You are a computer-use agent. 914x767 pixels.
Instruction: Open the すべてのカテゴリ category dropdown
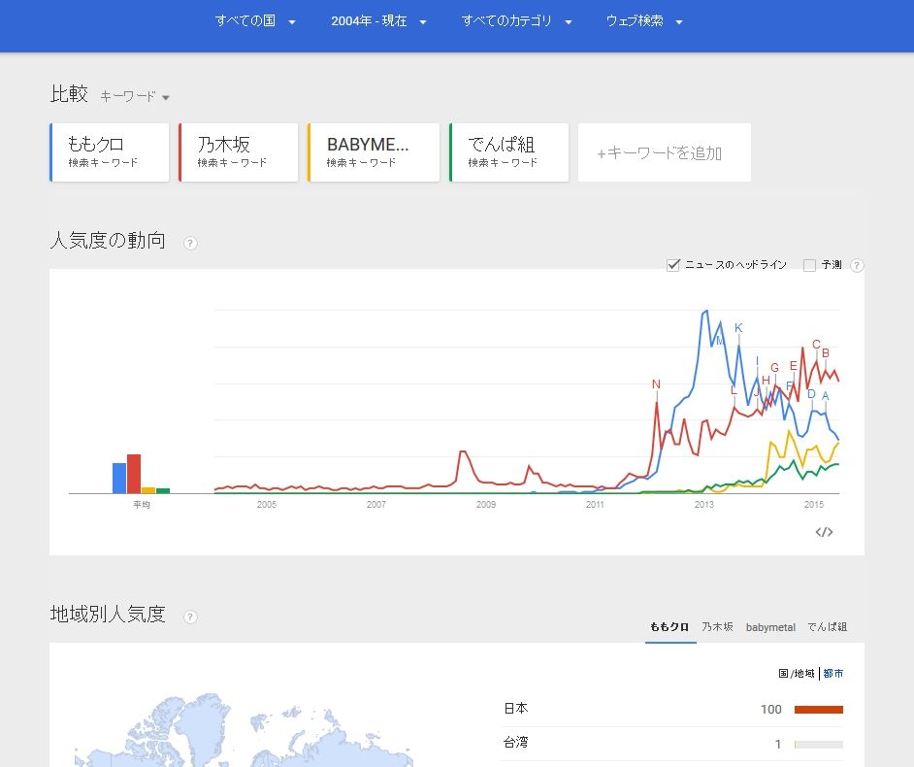click(x=517, y=21)
